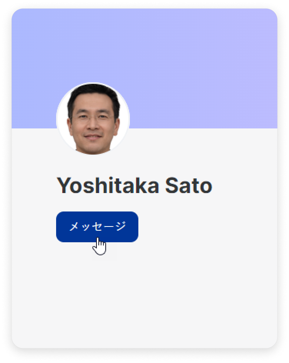Image resolution: width=289 pixels, height=363 pixels.
Task: Click the dark blue rounded button
Action: point(97,226)
